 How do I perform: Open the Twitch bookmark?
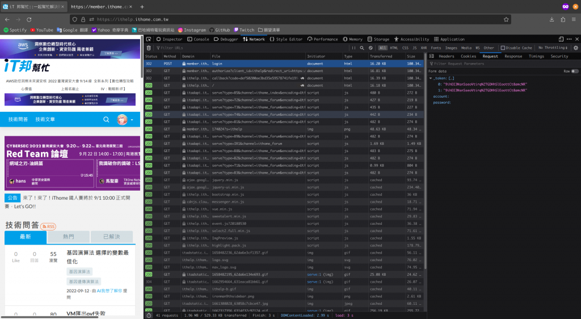pyautogui.click(x=244, y=30)
